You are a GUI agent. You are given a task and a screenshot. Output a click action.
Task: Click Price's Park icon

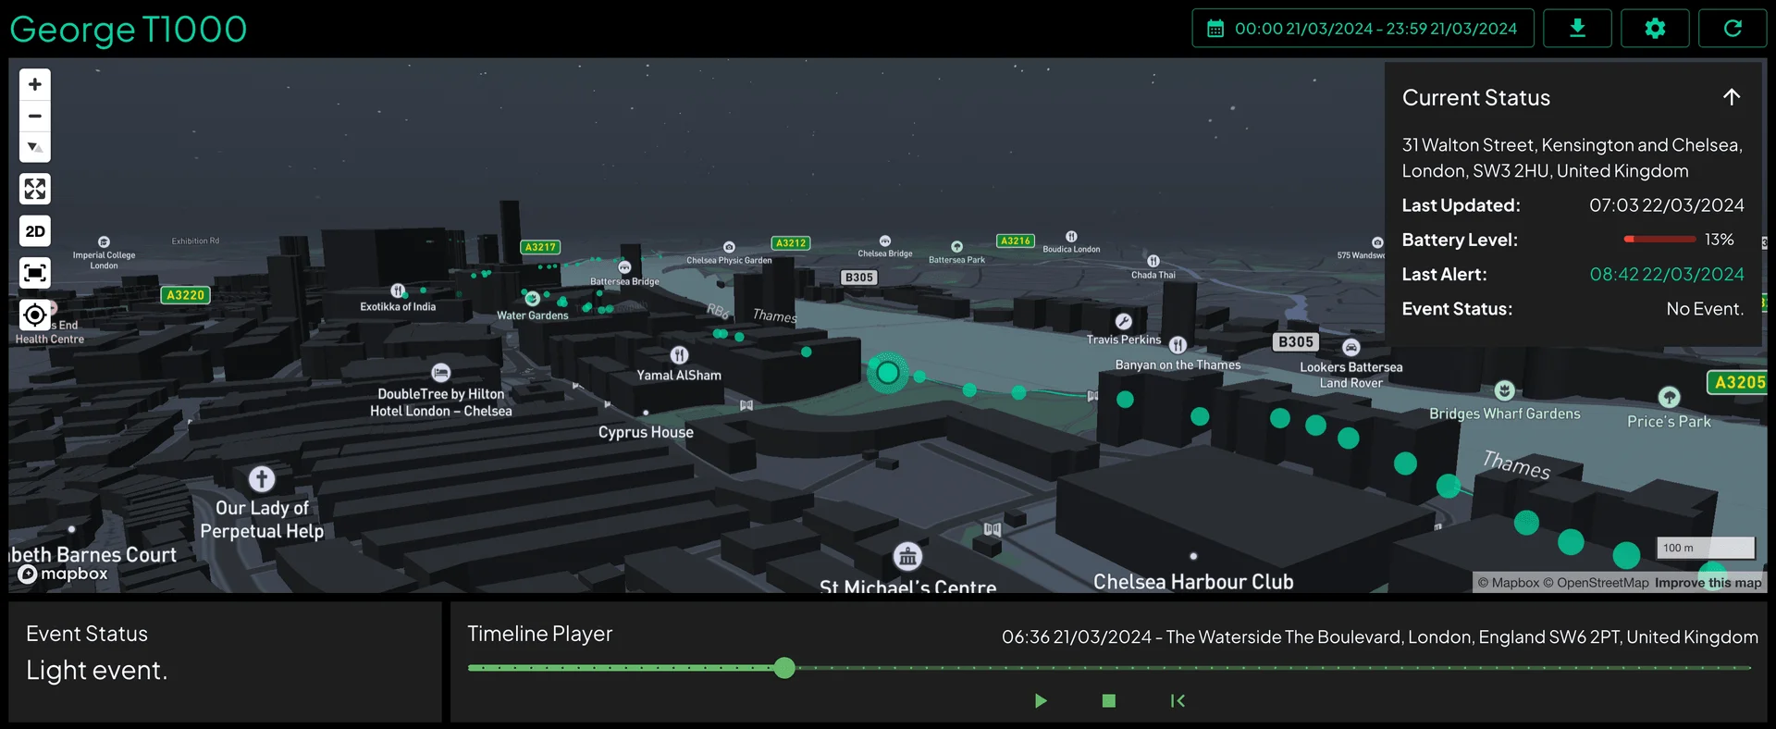click(x=1669, y=398)
